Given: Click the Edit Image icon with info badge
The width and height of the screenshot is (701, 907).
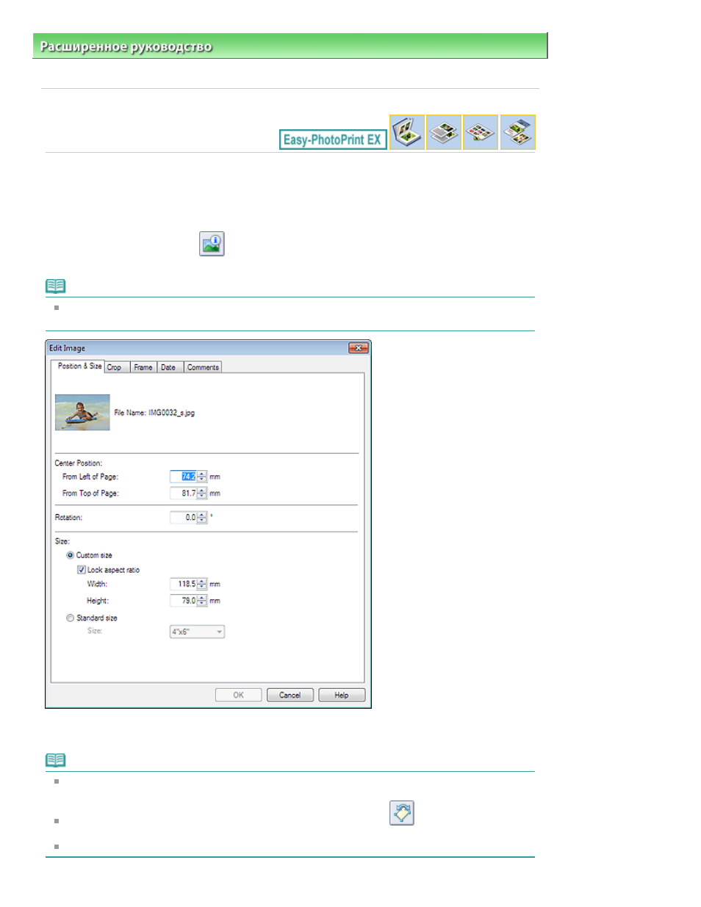Looking at the screenshot, I should pyautogui.click(x=212, y=244).
